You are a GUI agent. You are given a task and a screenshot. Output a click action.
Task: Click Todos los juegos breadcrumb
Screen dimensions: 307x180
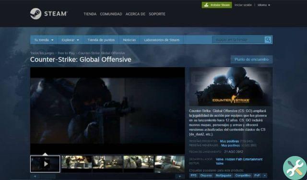tap(42, 53)
